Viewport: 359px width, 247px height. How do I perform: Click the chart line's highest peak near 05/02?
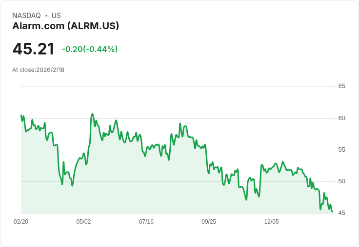point(92,114)
